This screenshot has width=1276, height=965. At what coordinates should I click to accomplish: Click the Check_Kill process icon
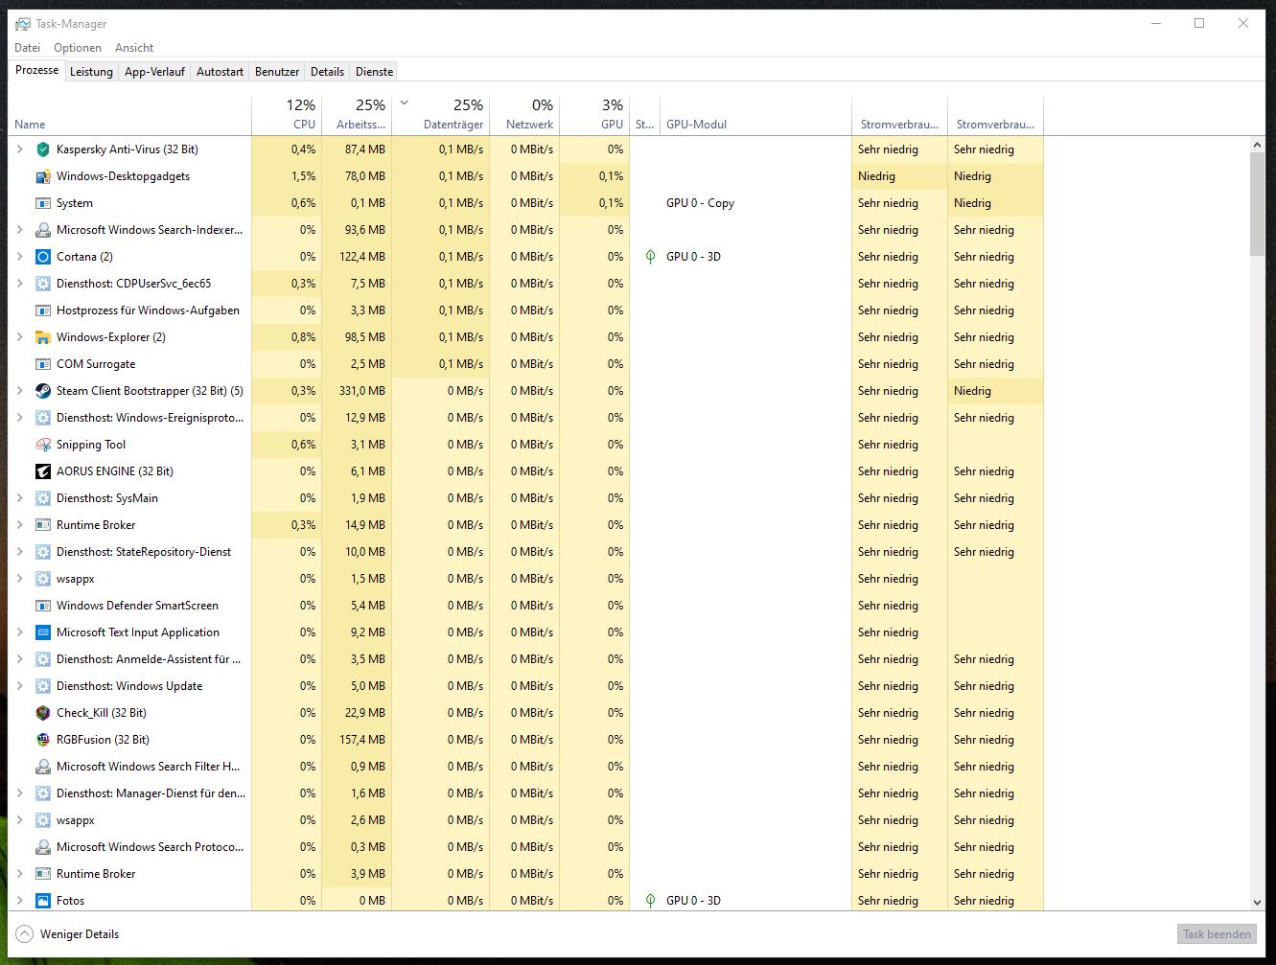point(42,713)
